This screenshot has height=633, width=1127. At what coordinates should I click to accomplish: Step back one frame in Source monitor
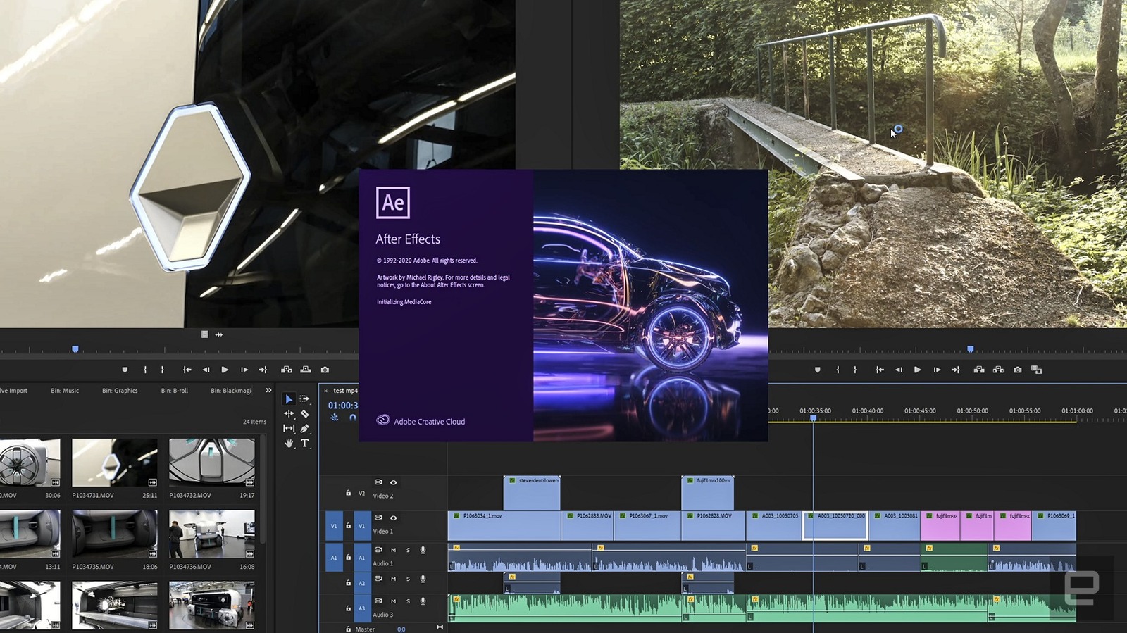206,370
